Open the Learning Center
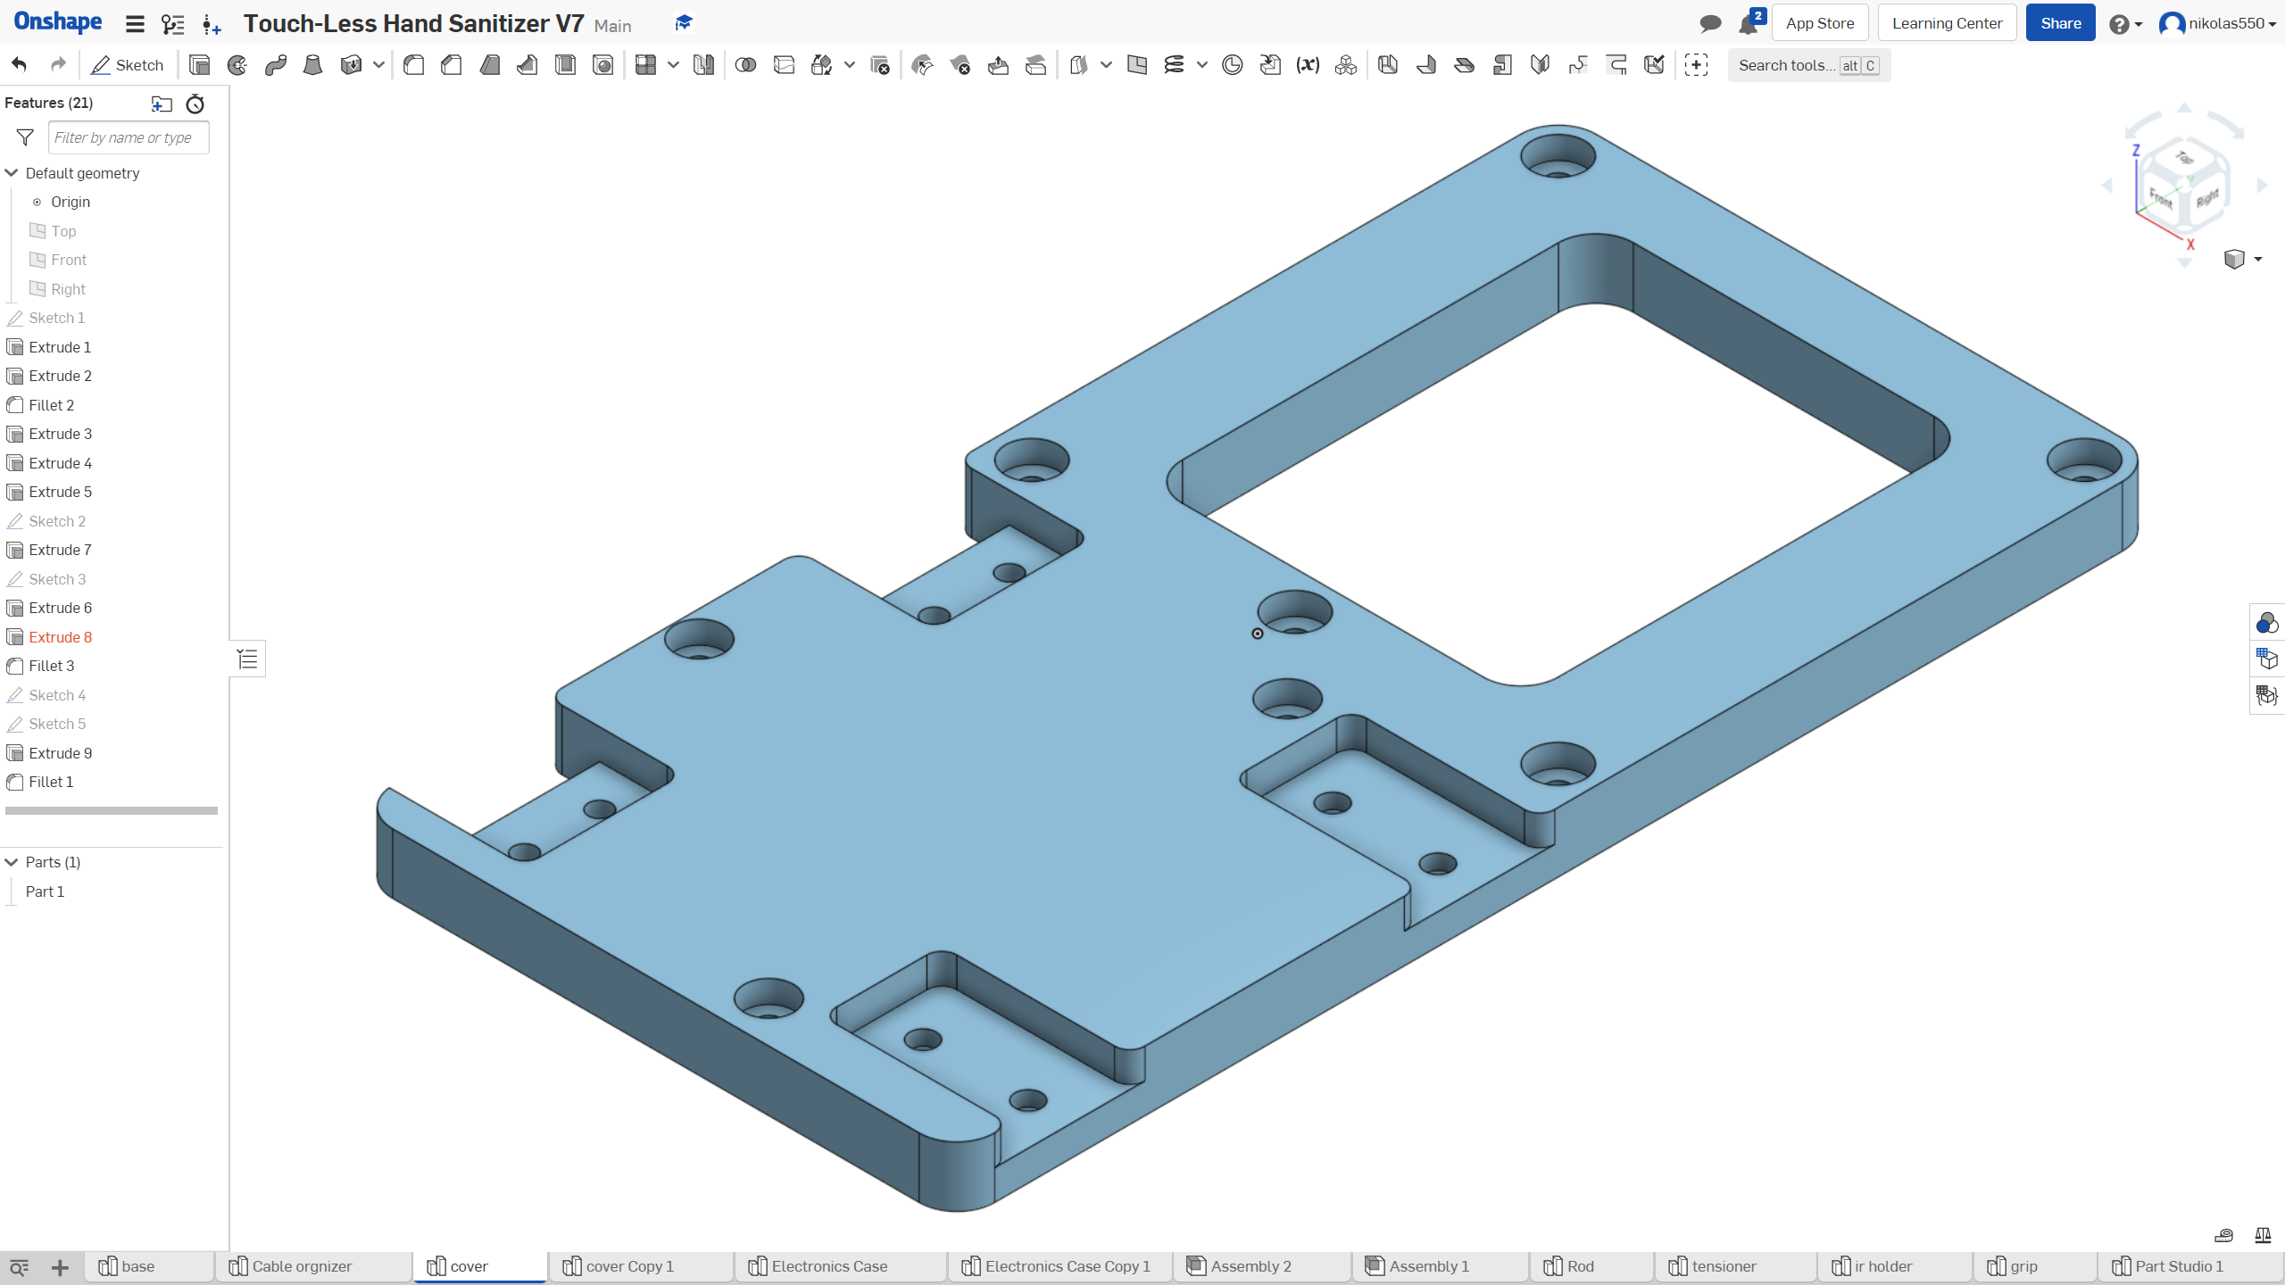2285x1285 pixels. pos(1947,22)
